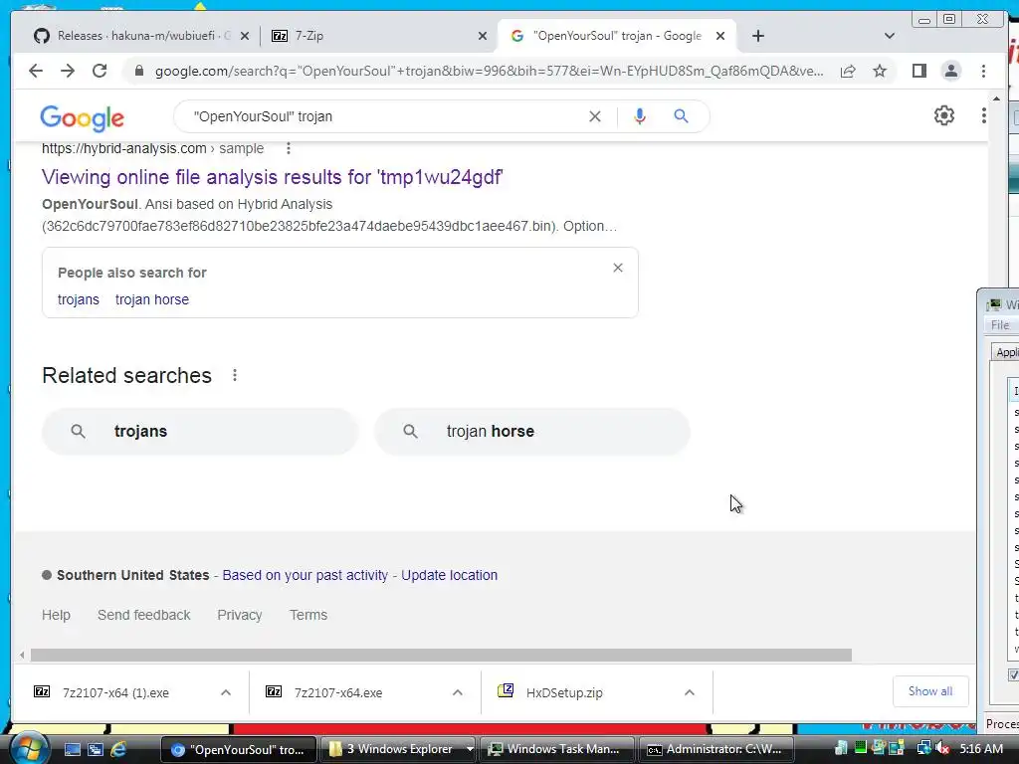Open downloaded 7z2107-x64.exe file
This screenshot has height=764, width=1019.
338,692
